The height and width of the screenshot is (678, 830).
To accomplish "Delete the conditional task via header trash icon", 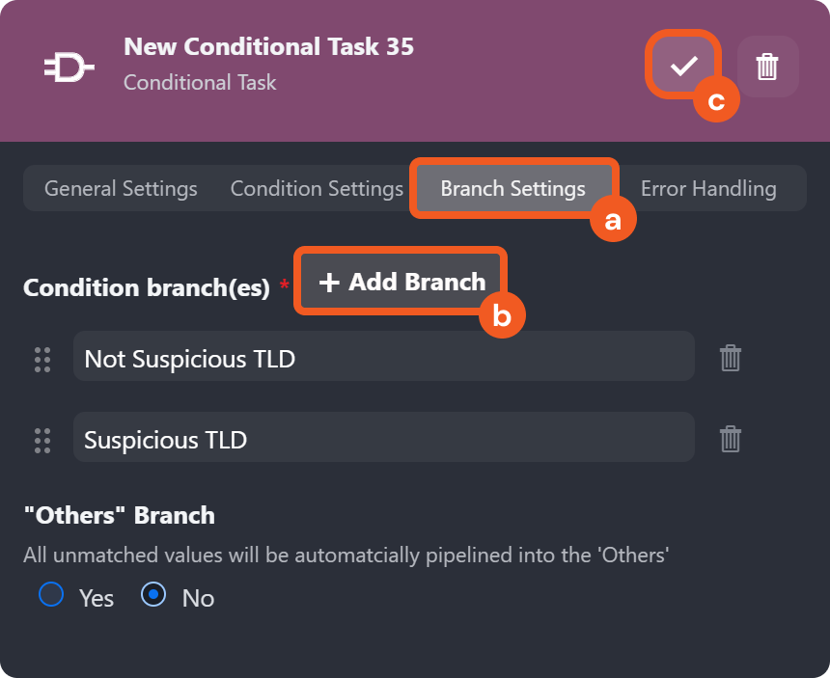I will 767,67.
